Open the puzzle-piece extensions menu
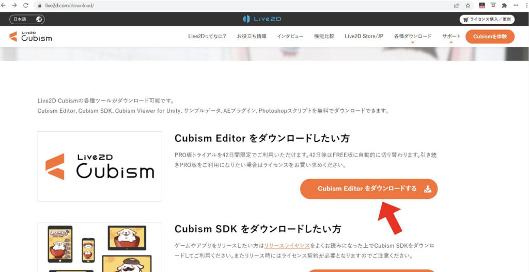The width and height of the screenshot is (529, 272). pyautogui.click(x=504, y=5)
